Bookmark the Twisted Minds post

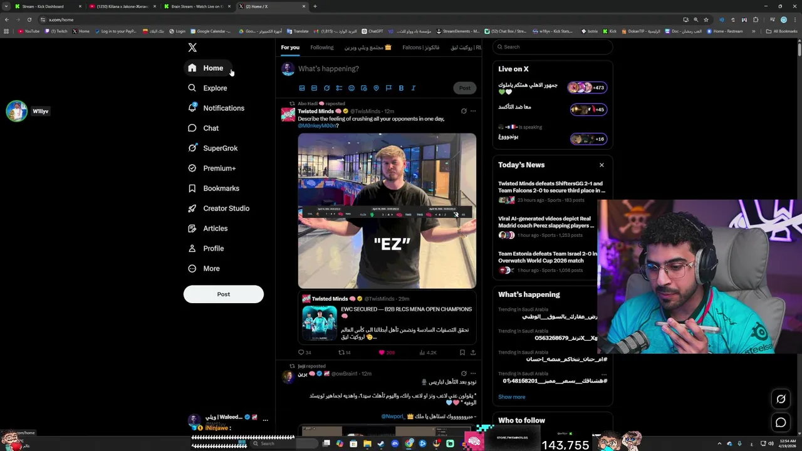462,353
